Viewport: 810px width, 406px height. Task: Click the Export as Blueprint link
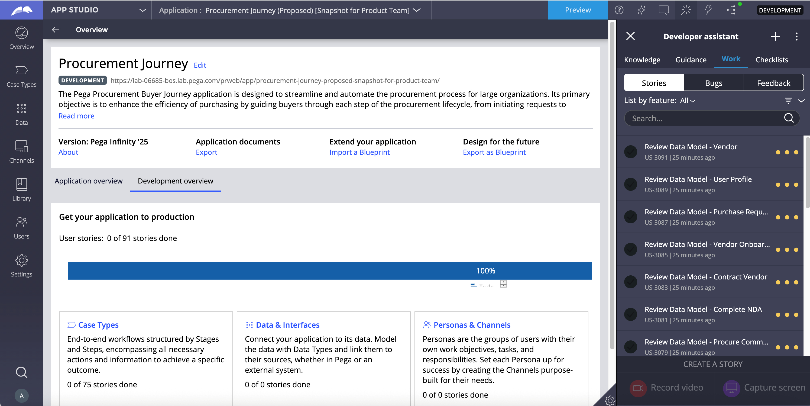tap(494, 152)
